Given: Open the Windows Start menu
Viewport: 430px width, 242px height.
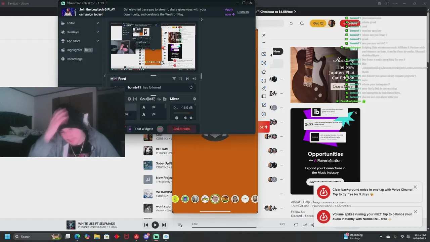Looking at the screenshot, I should click(7, 237).
